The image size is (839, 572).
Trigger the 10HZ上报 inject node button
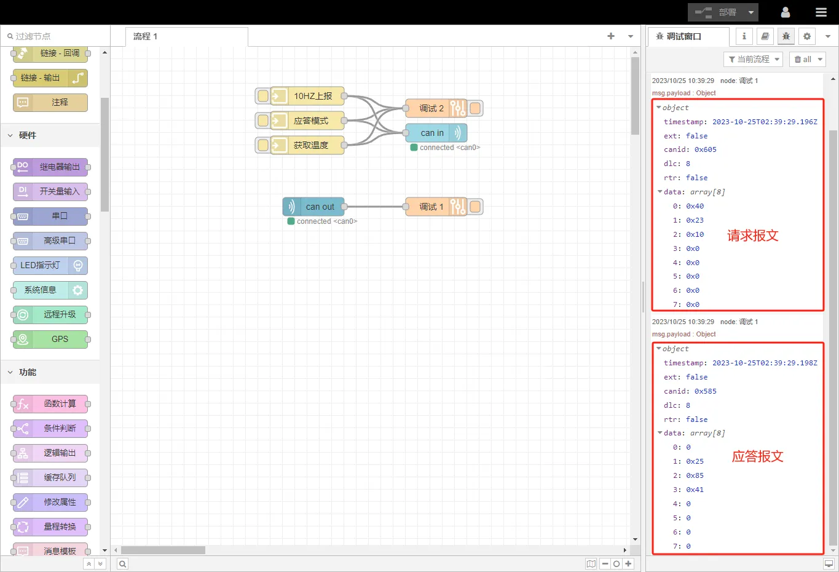[262, 96]
